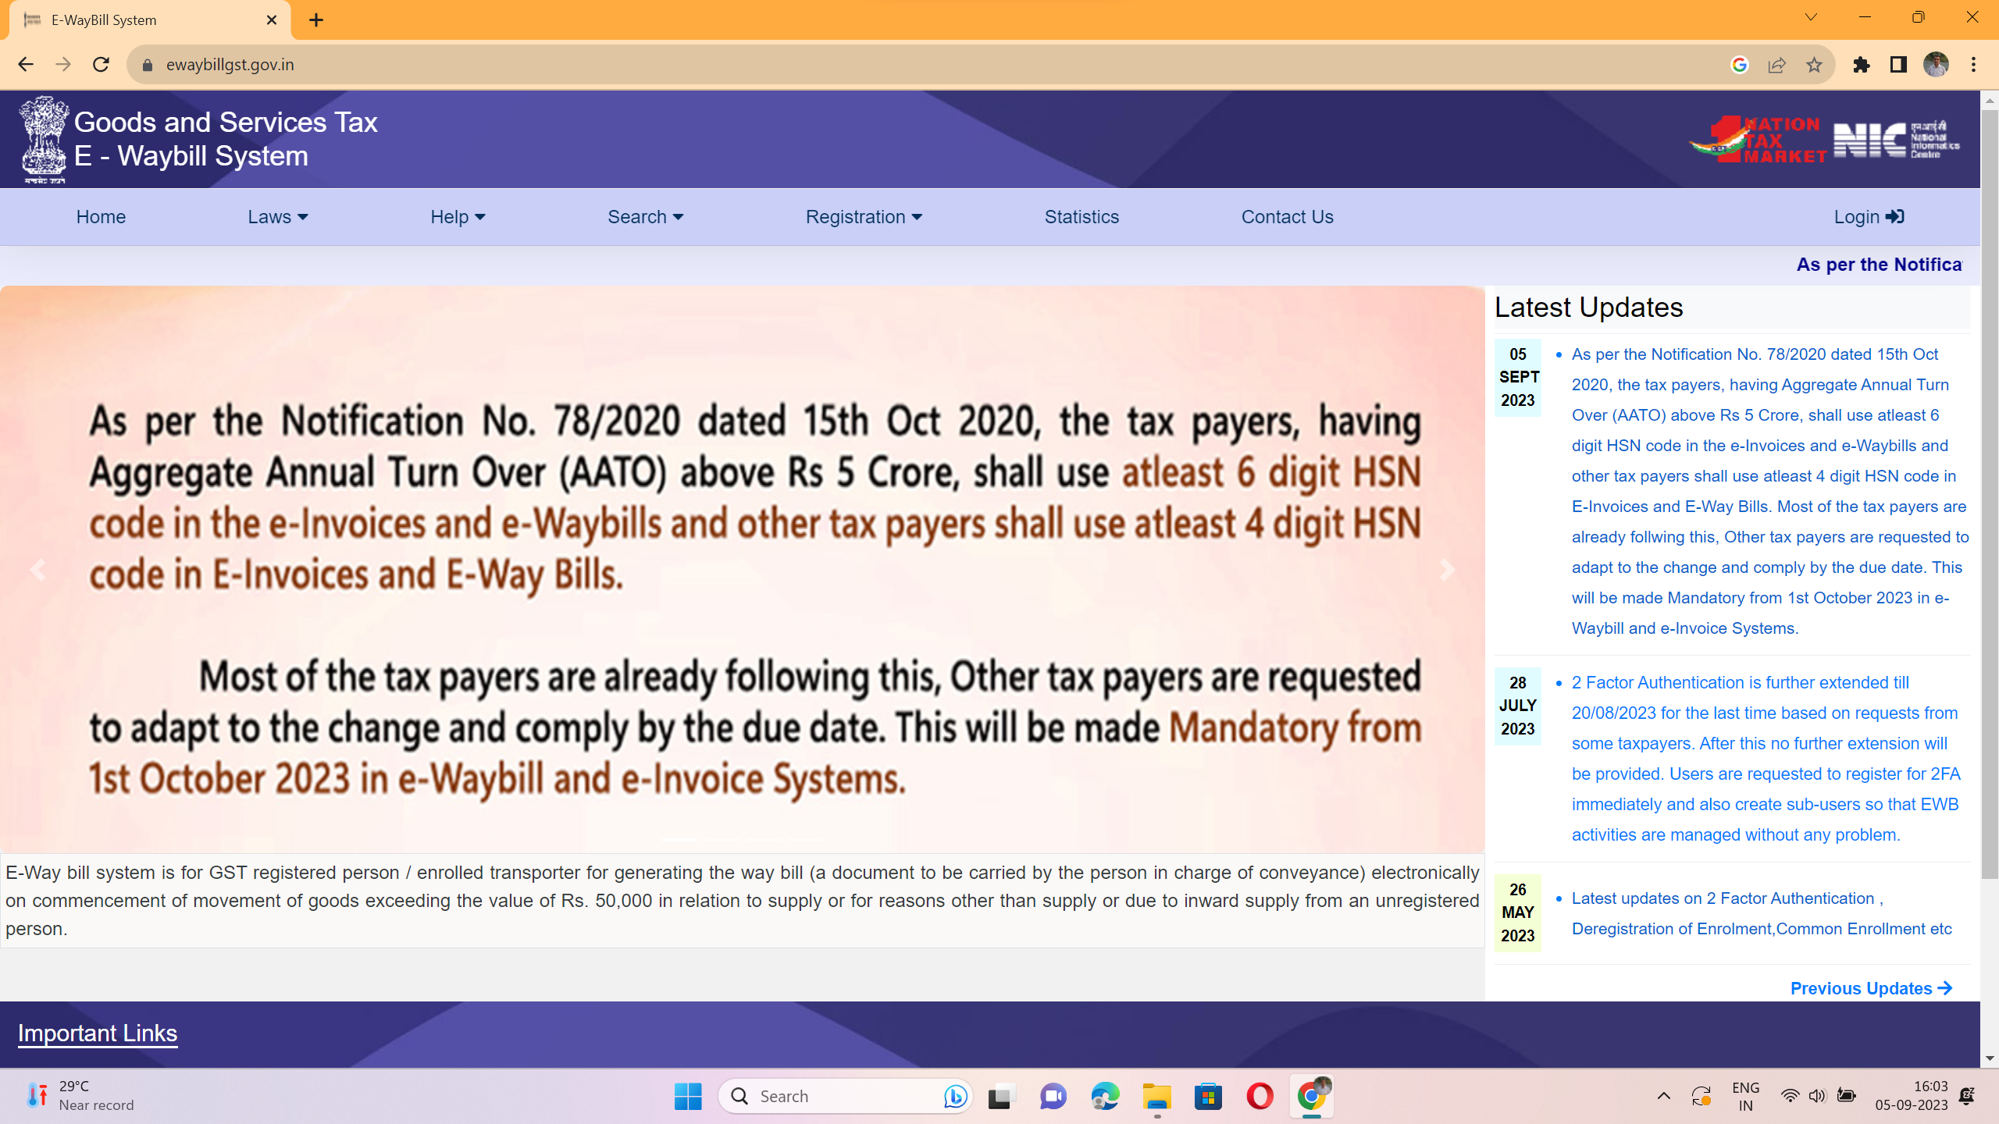Open the browser side panel icon

click(x=1898, y=65)
